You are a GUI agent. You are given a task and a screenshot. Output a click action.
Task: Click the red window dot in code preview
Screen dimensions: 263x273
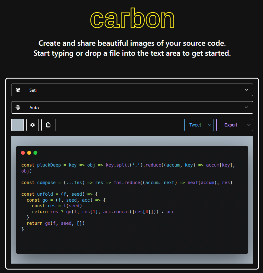pyautogui.click(x=23, y=153)
